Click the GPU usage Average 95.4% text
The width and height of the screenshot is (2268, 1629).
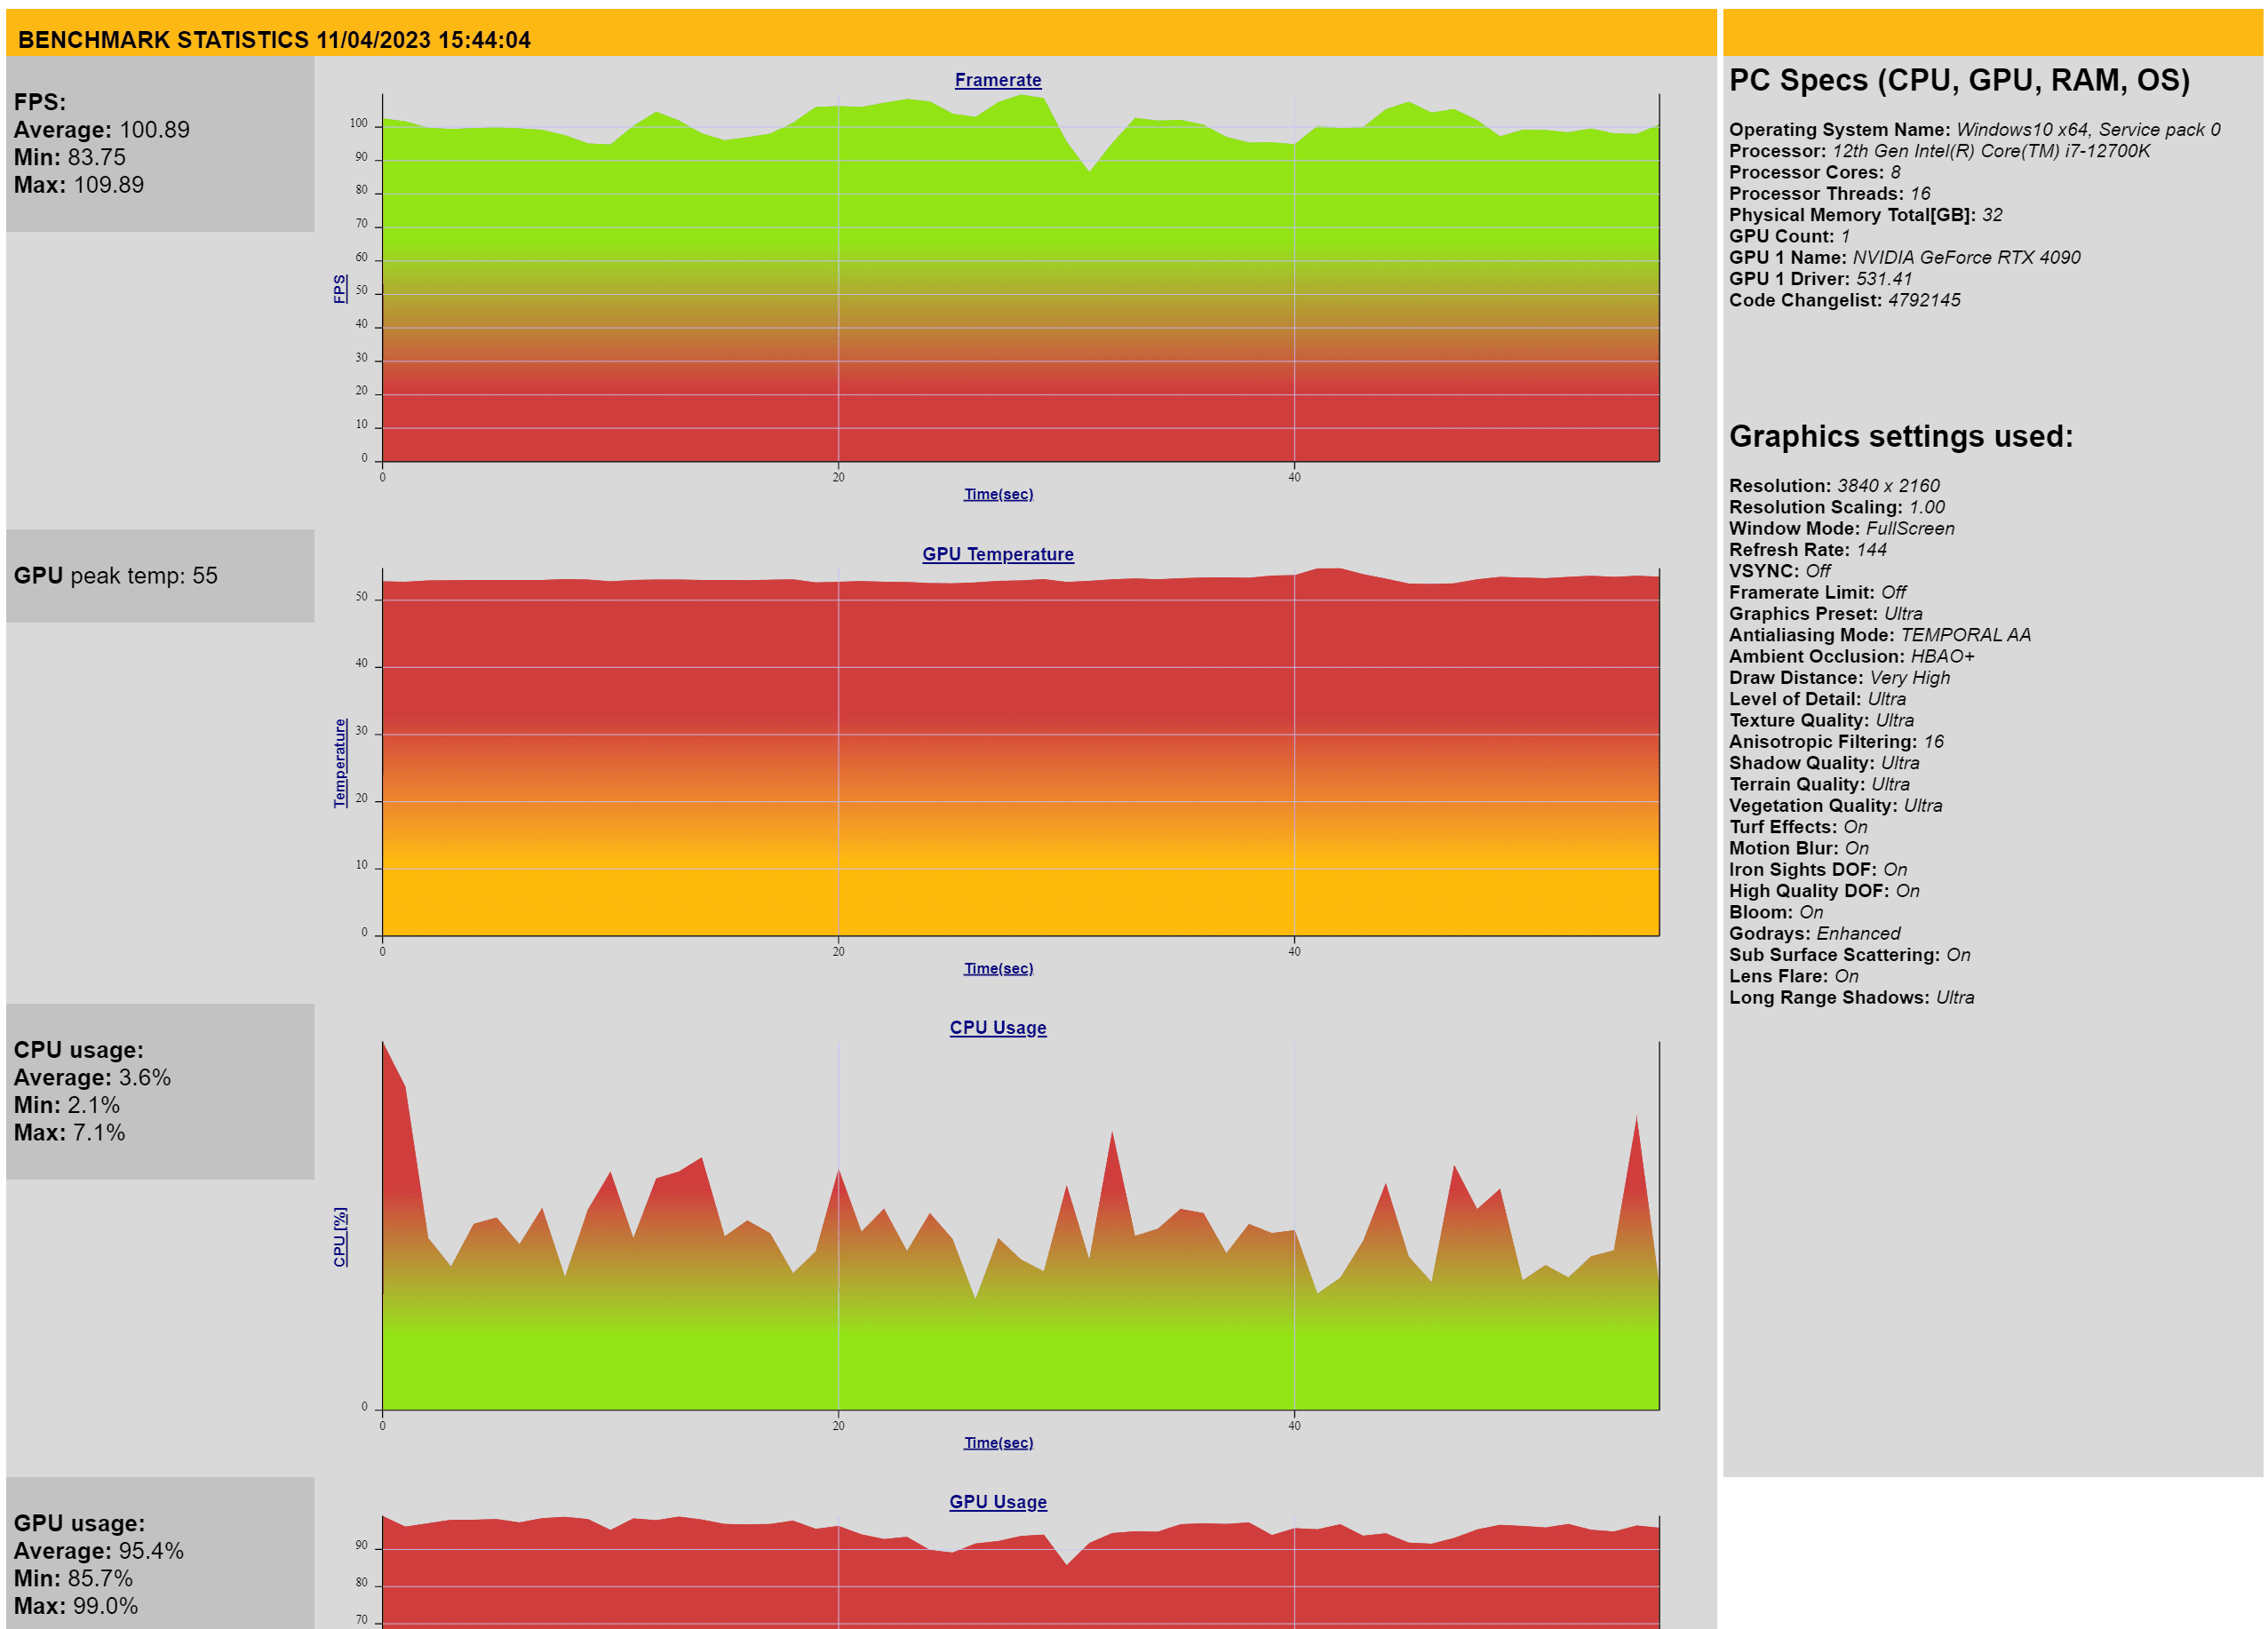pyautogui.click(x=98, y=1551)
